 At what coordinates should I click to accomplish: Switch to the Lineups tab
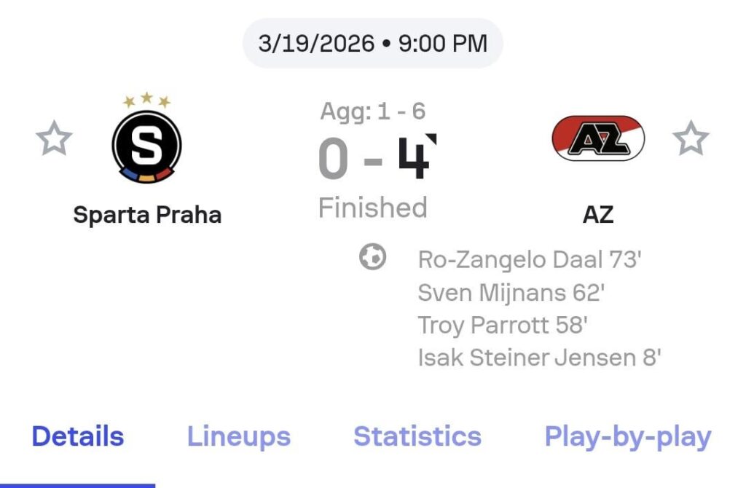click(x=237, y=436)
